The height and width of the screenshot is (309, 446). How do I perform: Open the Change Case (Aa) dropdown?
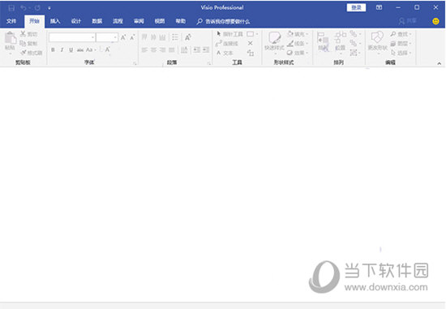[x=91, y=49]
